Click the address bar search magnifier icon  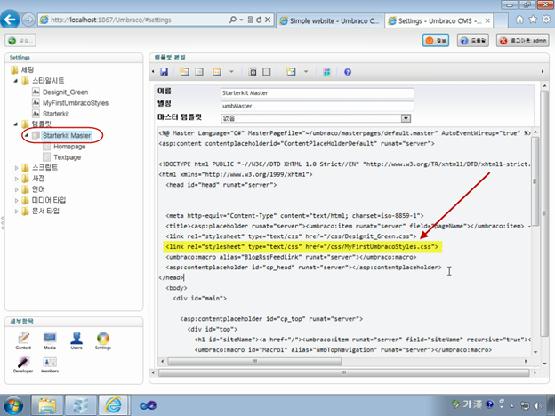coord(232,20)
